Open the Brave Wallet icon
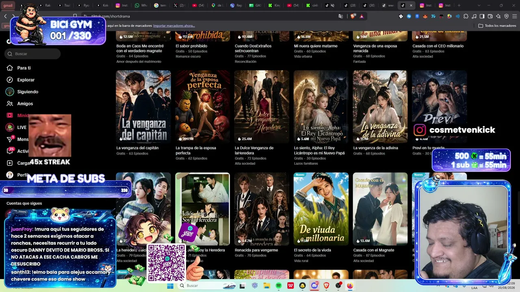The image size is (520, 292). (x=490, y=16)
